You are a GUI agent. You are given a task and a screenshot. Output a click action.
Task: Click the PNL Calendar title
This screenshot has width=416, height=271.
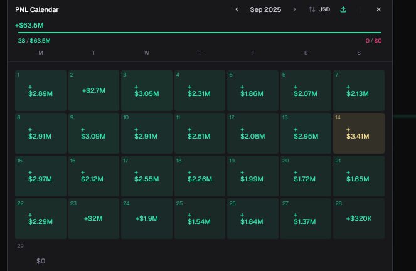(x=37, y=9)
